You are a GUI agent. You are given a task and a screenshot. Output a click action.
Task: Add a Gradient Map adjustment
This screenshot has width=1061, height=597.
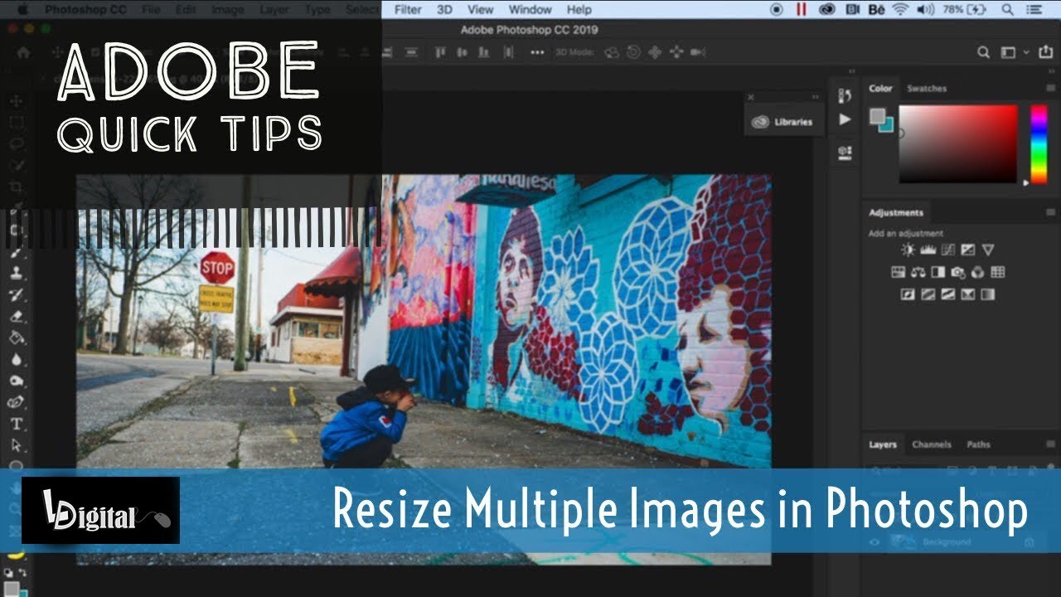click(988, 294)
